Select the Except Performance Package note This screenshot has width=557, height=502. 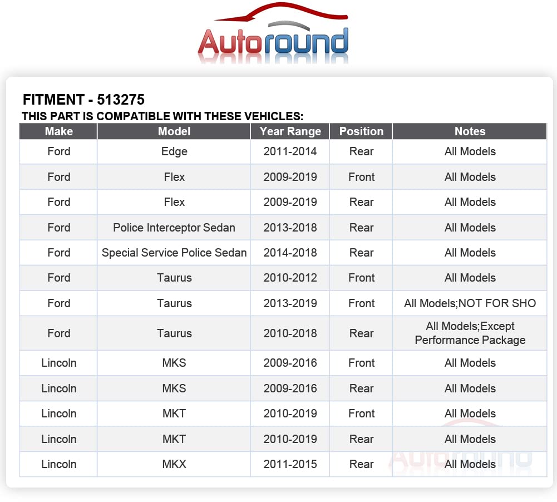[470, 333]
